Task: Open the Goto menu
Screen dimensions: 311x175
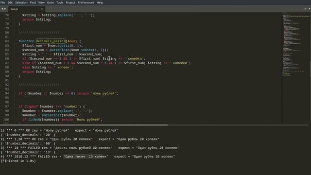Action: (50, 2)
